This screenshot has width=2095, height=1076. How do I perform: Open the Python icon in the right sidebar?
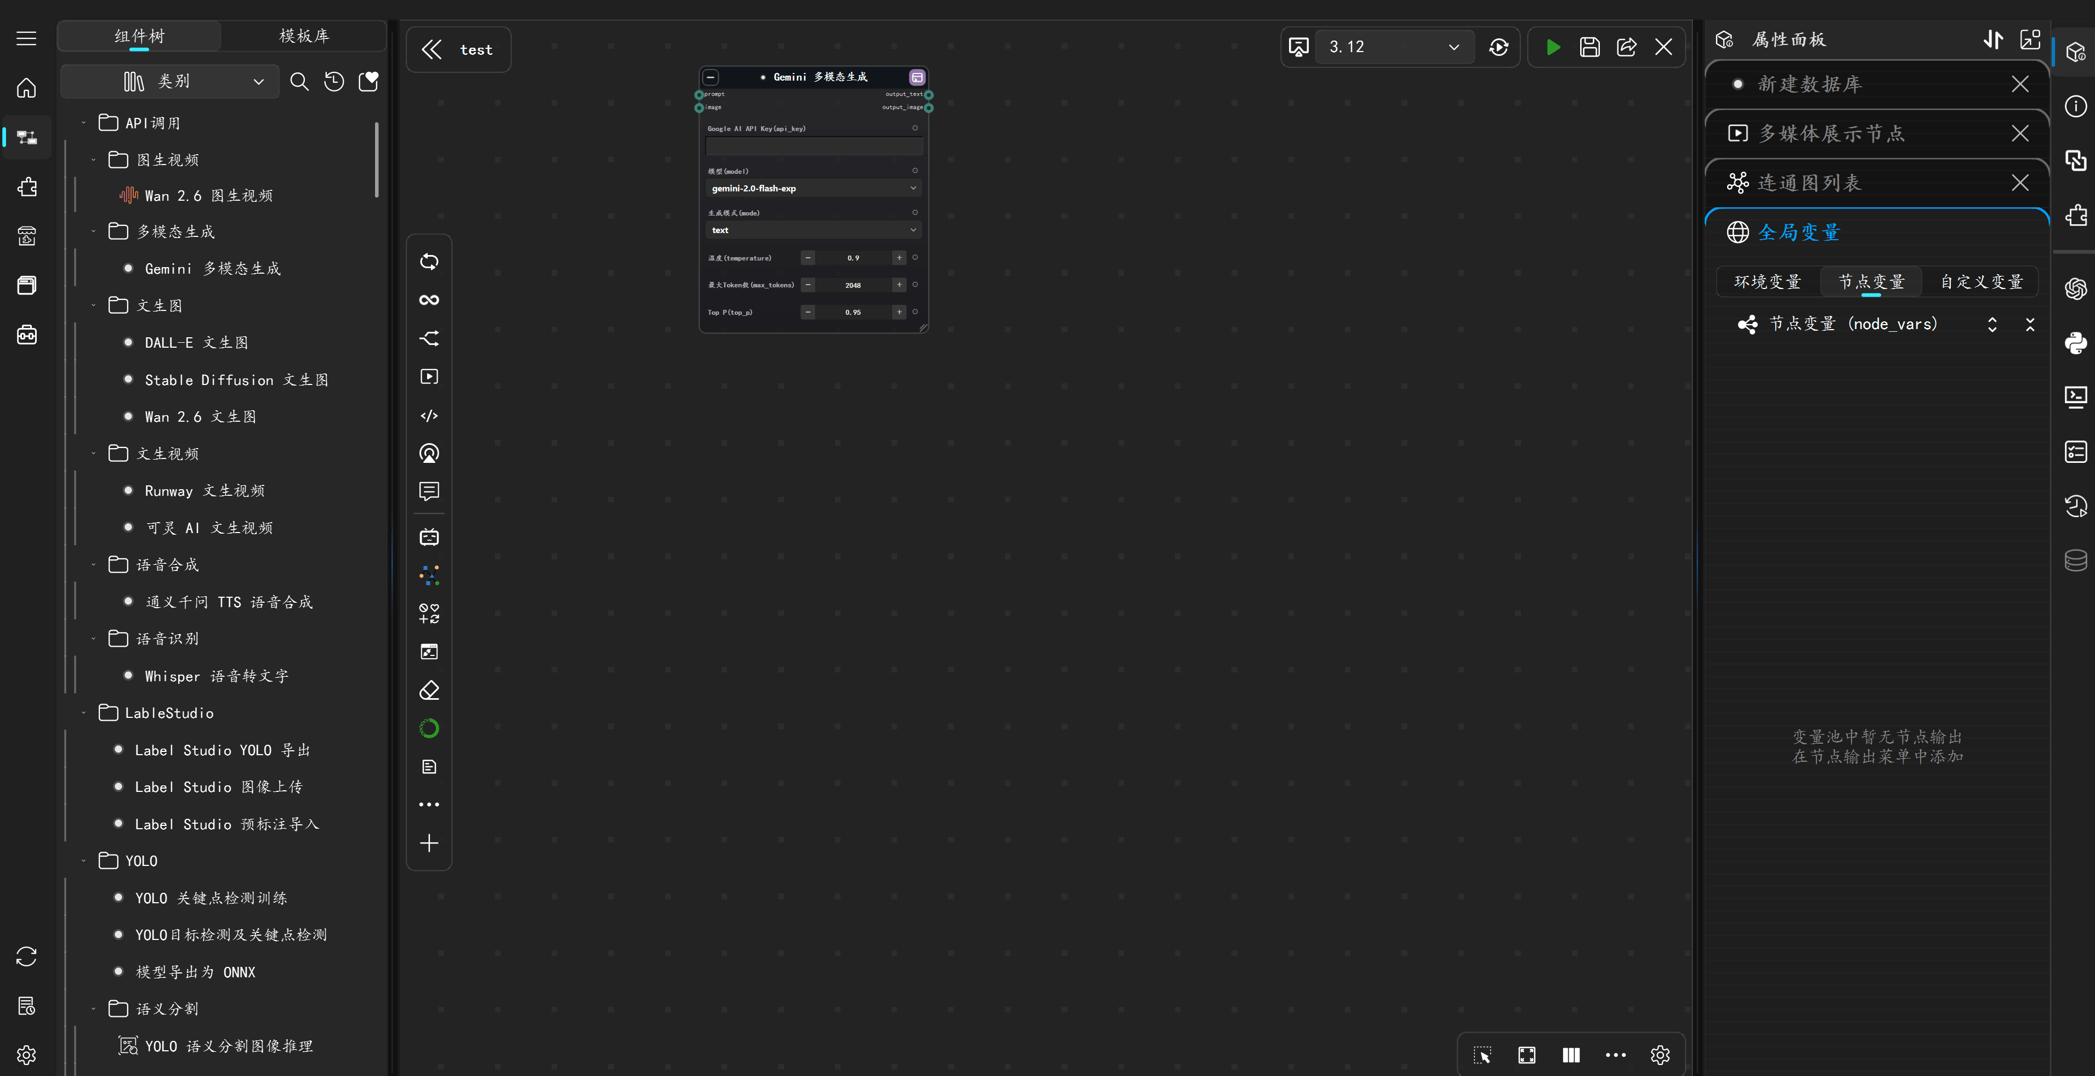(2075, 342)
